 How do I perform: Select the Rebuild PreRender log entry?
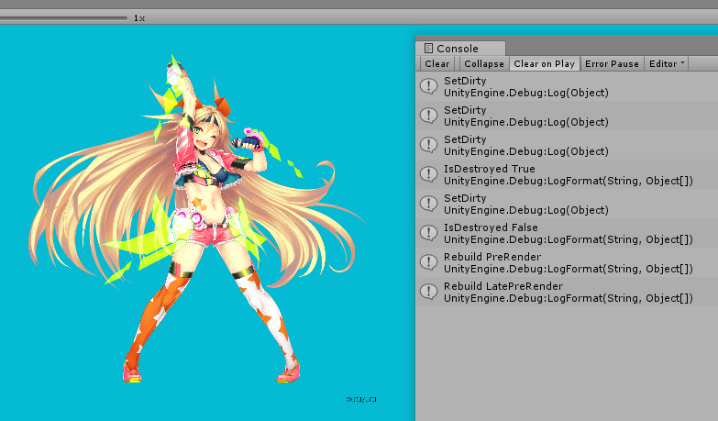(567, 262)
